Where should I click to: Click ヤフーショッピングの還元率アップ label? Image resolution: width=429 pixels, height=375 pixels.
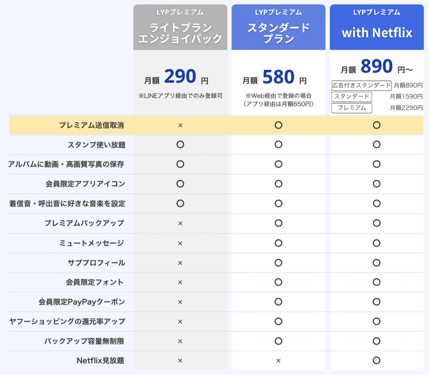coord(67,322)
